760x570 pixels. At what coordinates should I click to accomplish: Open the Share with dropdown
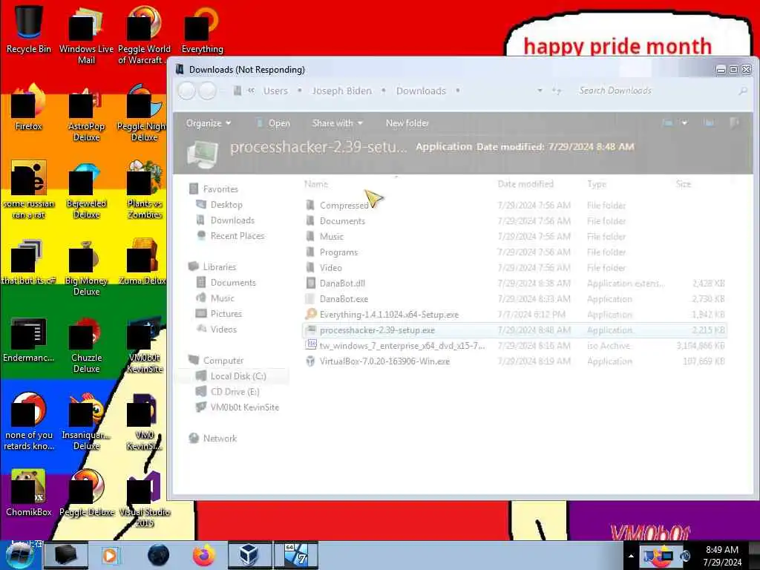click(x=338, y=123)
